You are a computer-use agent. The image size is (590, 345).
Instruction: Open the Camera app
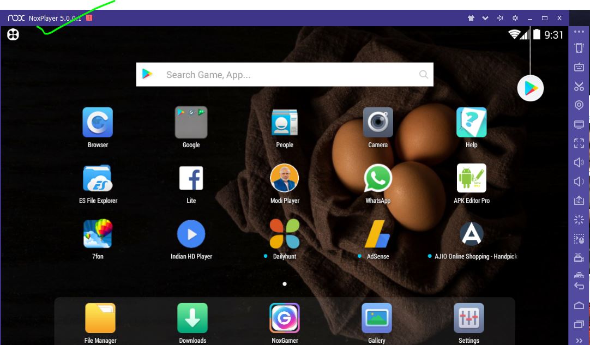click(x=378, y=122)
